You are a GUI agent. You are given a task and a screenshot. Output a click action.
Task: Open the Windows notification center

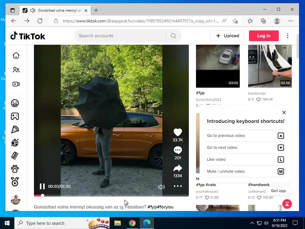point(295,223)
